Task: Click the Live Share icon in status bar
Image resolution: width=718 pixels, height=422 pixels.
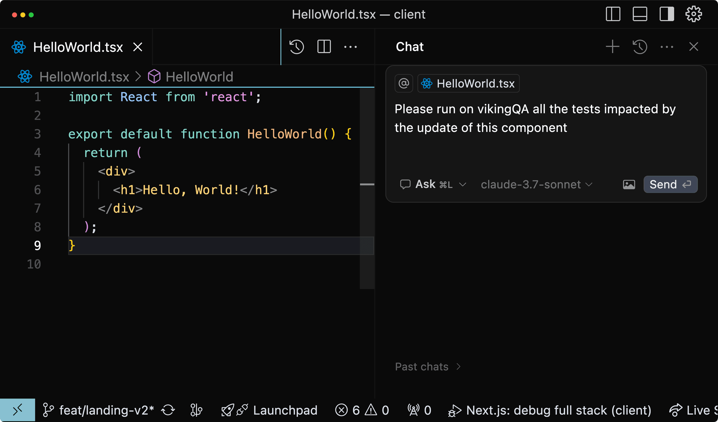Action: point(676,410)
